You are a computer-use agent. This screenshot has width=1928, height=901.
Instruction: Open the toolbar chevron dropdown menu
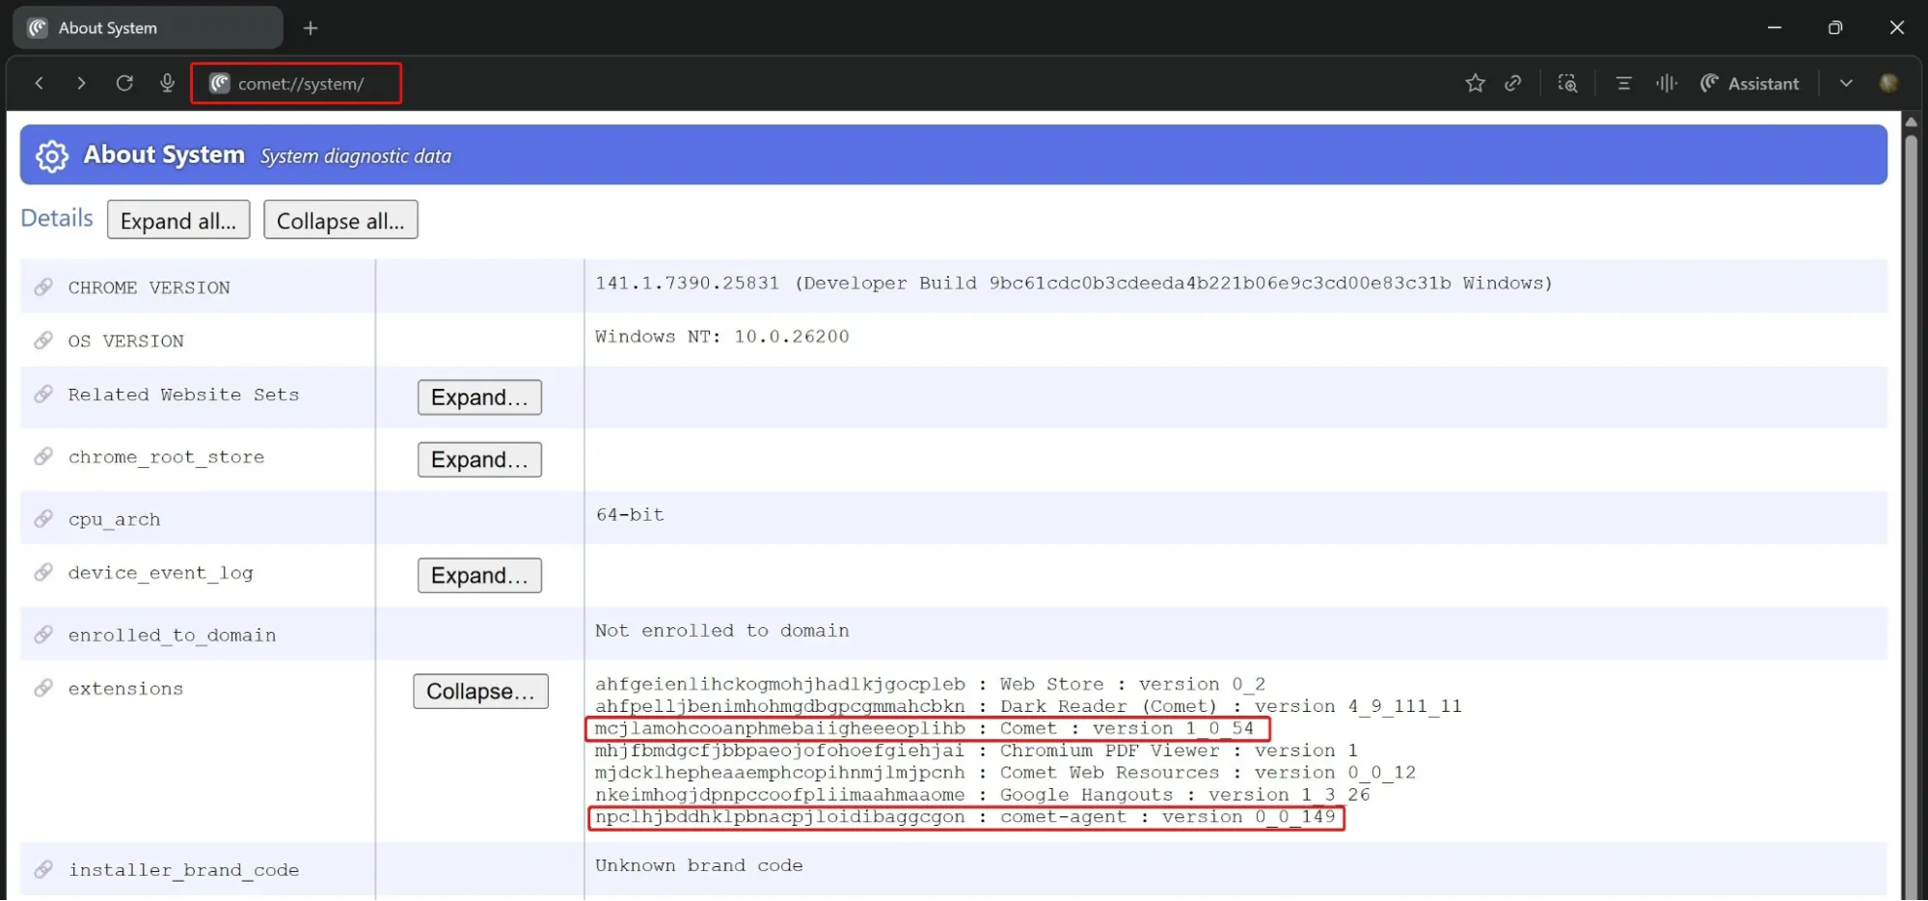(x=1846, y=84)
